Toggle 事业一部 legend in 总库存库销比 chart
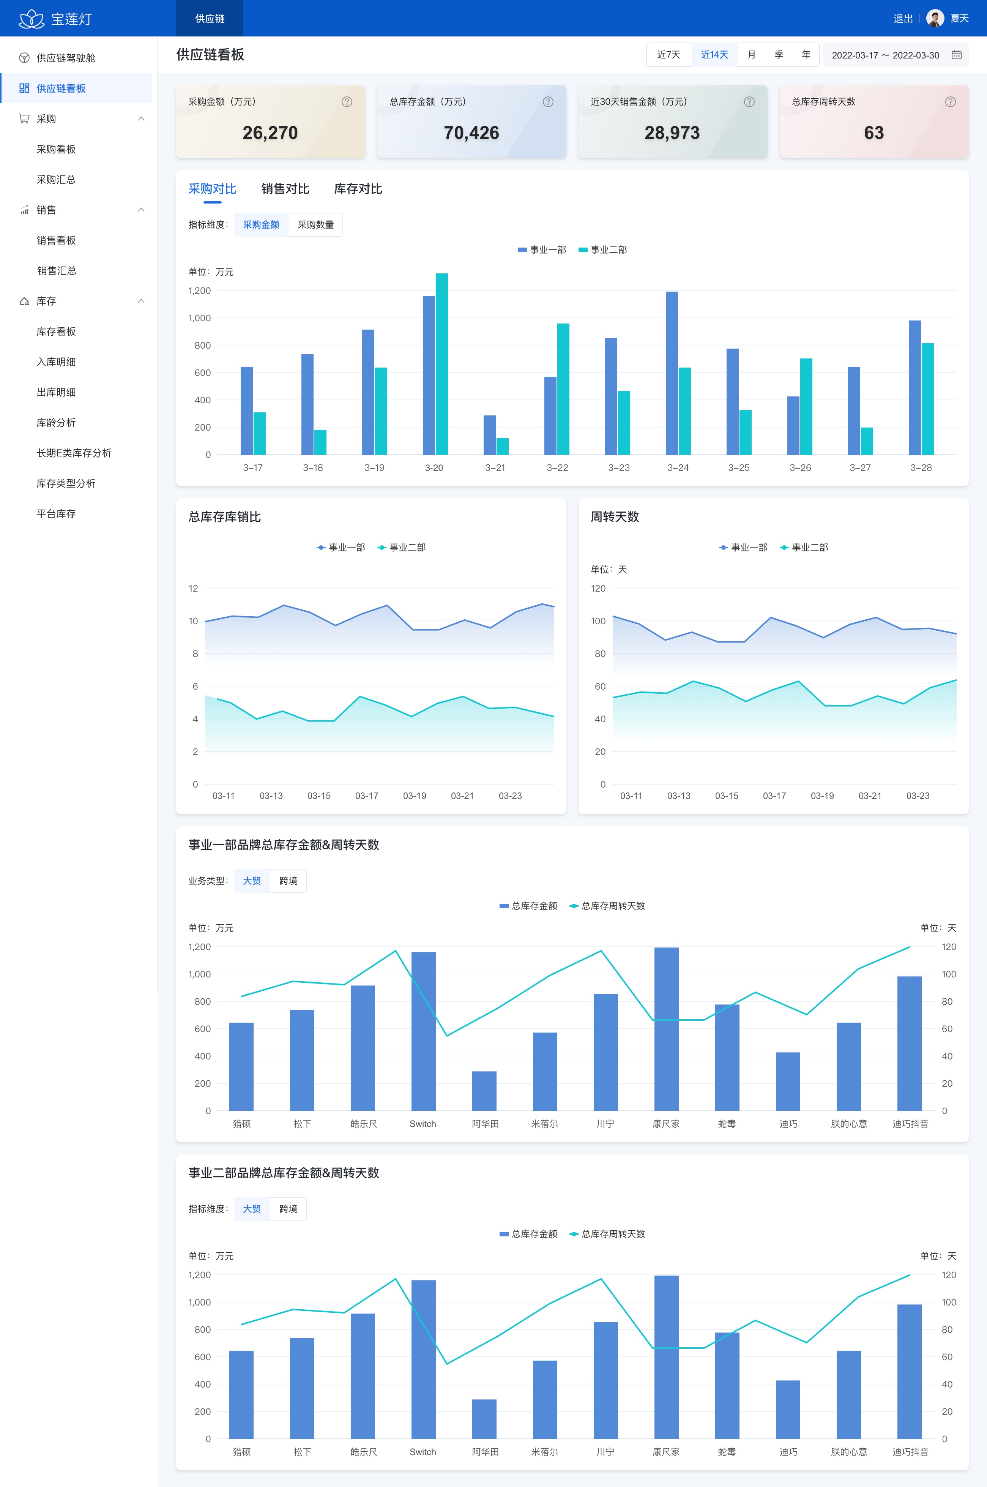This screenshot has height=1487, width=987. coord(341,548)
